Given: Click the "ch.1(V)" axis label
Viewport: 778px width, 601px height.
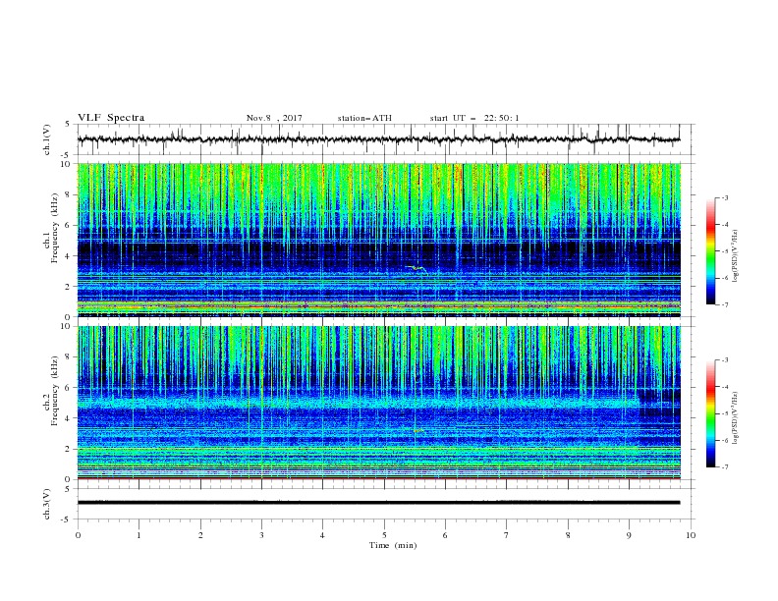Looking at the screenshot, I should pos(47,139).
